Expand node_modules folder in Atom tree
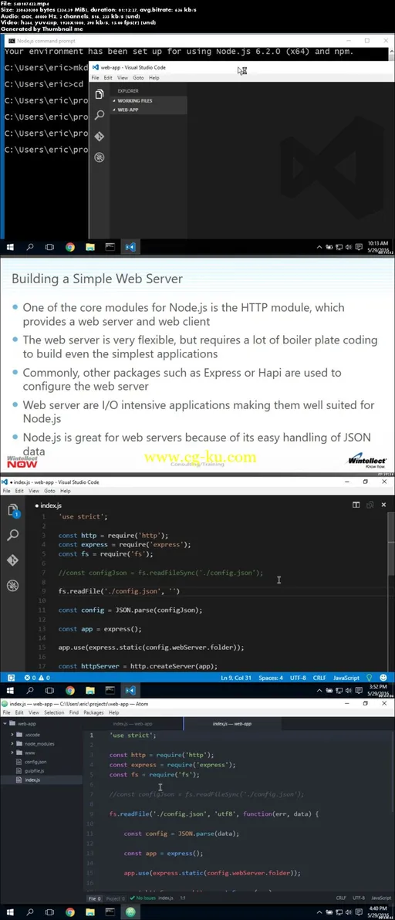 39,743
